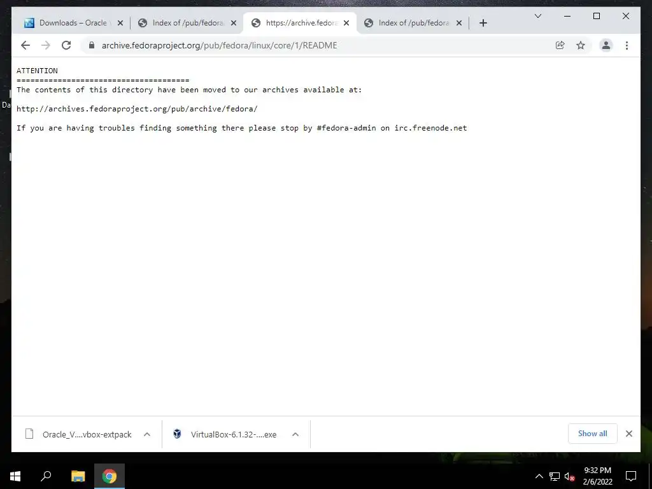Click the irc.freenode.net line of text
This screenshot has width=652, height=489.
click(x=241, y=128)
